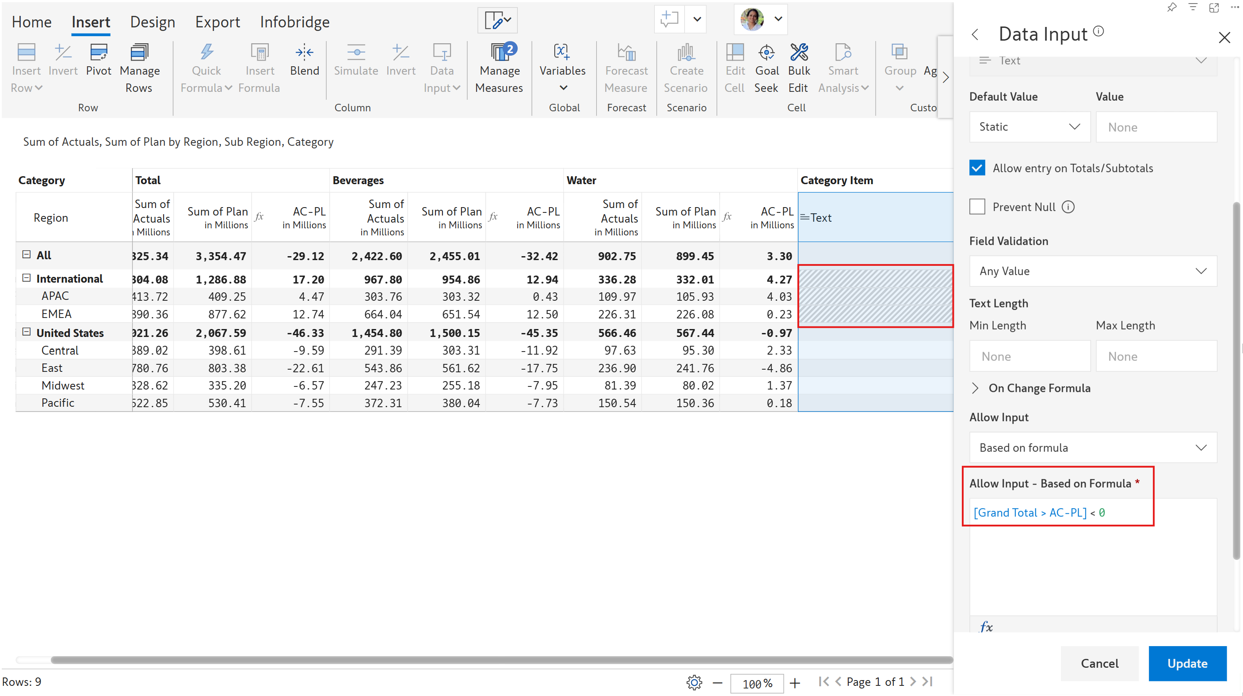Image resolution: width=1243 pixels, height=696 pixels.
Task: Click the Update button
Action: coord(1186,663)
